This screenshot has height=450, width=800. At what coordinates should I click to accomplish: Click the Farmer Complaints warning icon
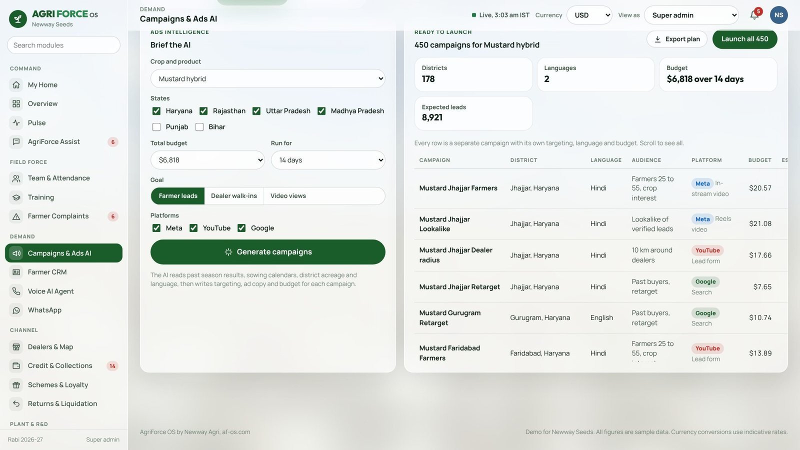click(16, 216)
